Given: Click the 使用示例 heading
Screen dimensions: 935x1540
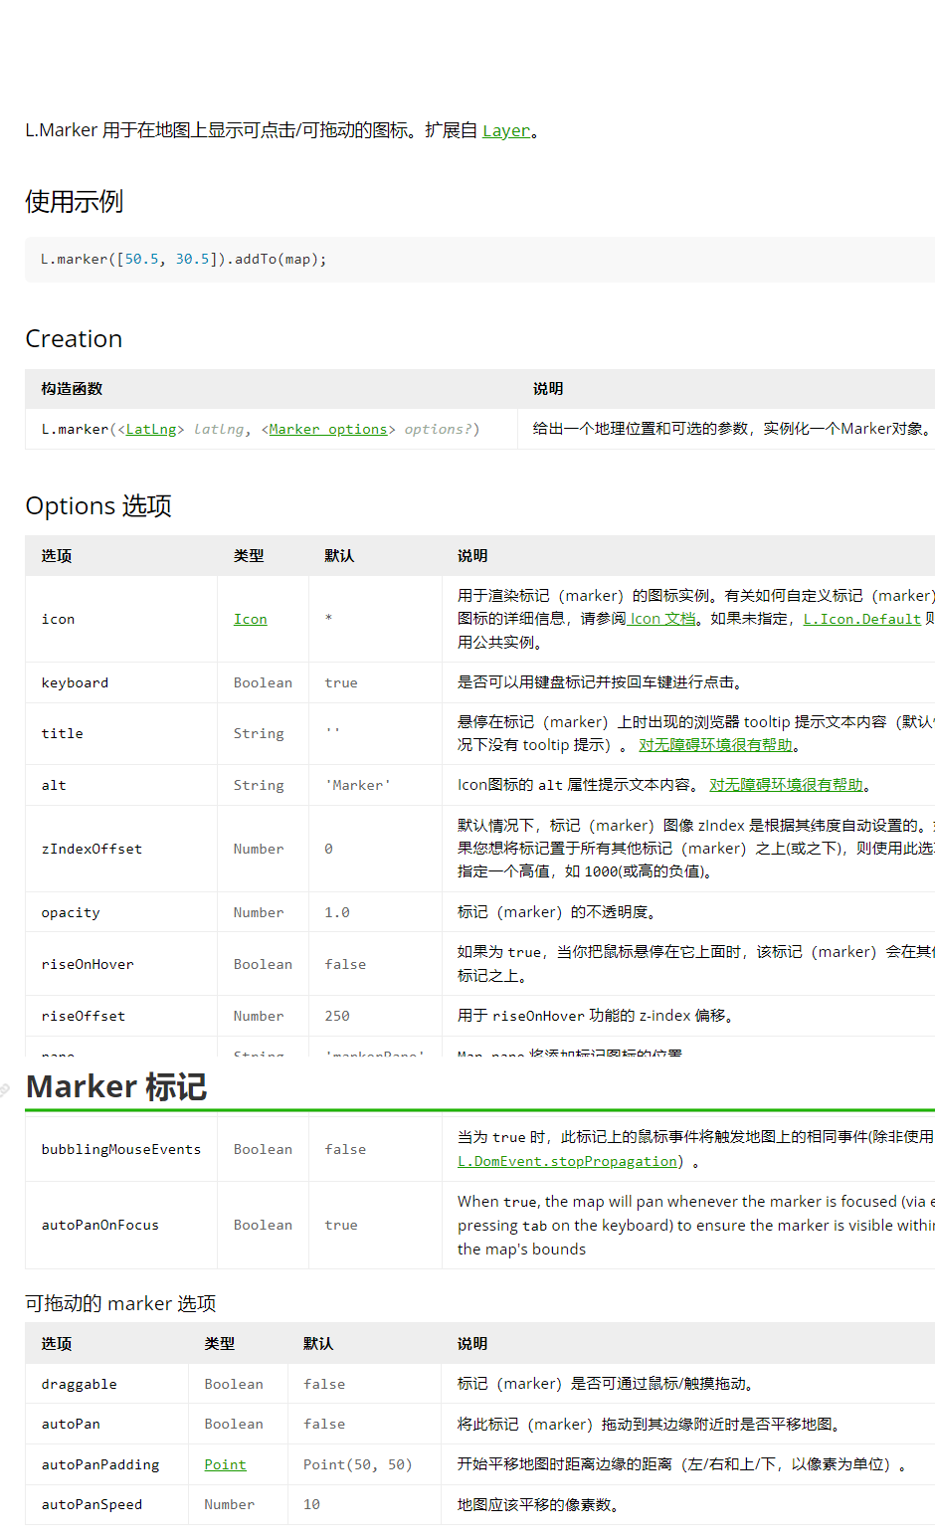Looking at the screenshot, I should (75, 202).
